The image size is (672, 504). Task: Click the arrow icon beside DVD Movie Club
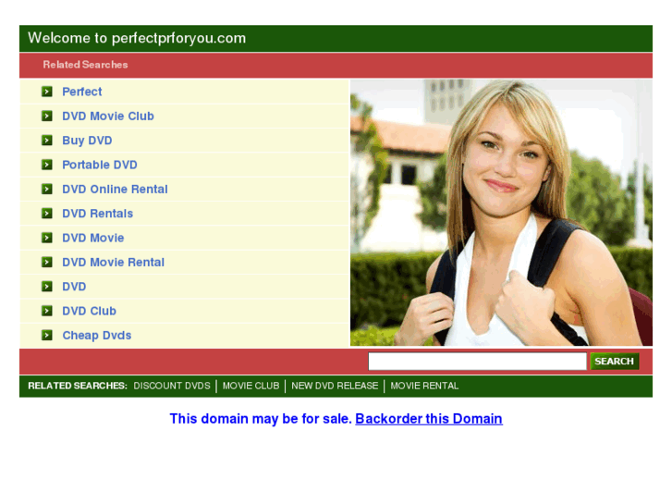[x=47, y=116]
